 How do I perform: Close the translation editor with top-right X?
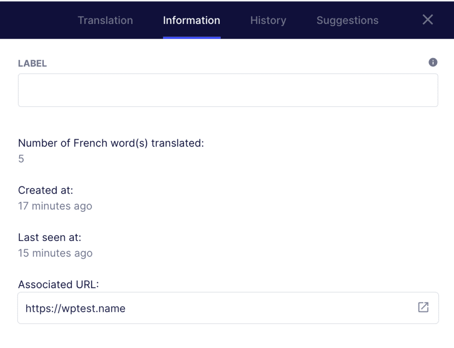click(x=427, y=20)
